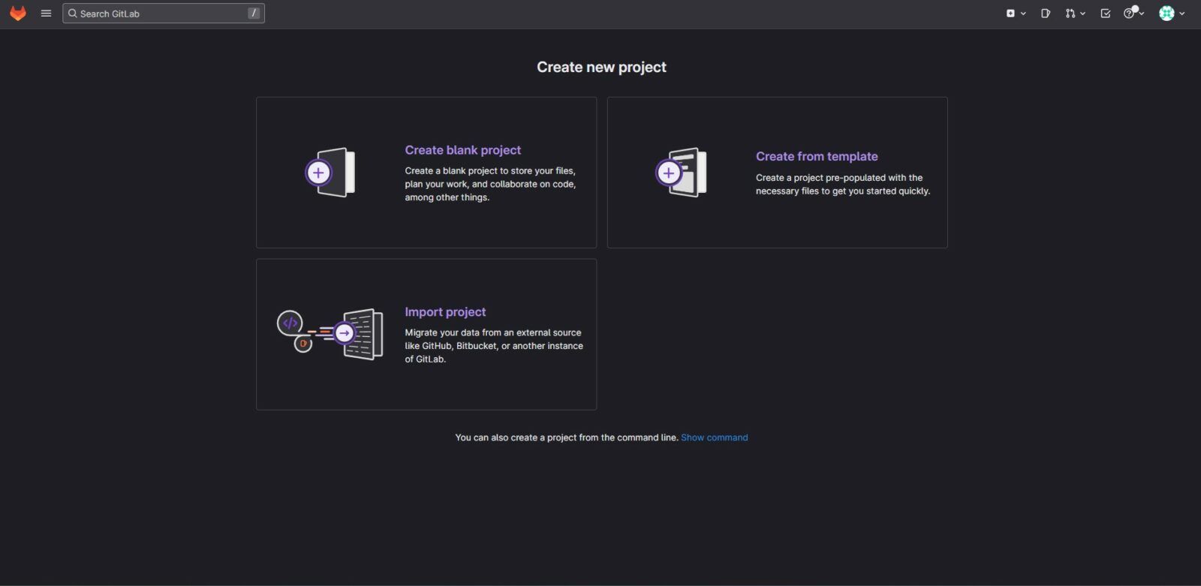Open the user avatar menu

tap(1166, 14)
